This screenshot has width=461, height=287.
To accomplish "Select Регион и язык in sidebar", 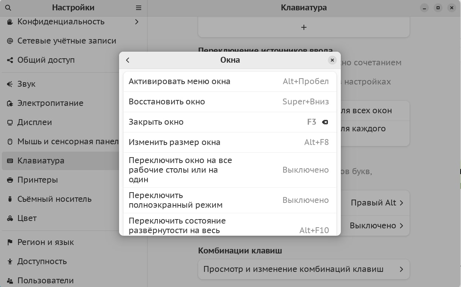I will click(x=45, y=242).
